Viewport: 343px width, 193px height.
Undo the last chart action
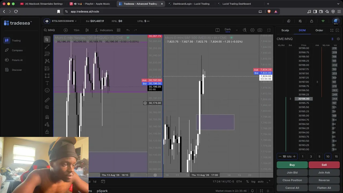point(128,30)
